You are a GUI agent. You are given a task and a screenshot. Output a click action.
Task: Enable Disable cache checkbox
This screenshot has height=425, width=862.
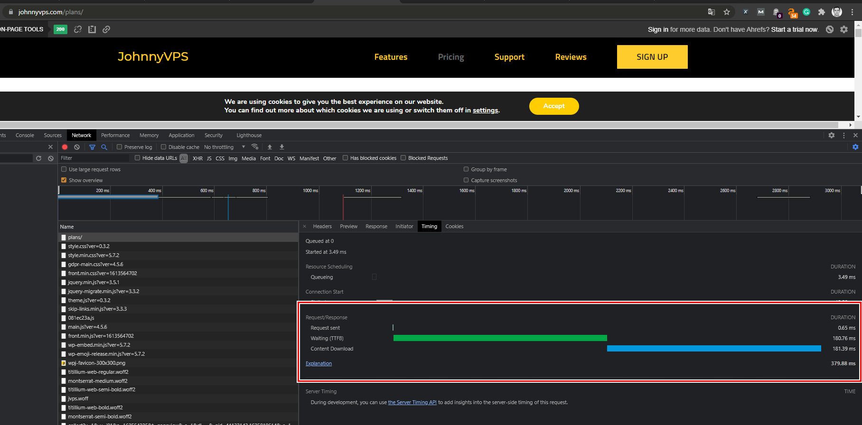tap(164, 147)
